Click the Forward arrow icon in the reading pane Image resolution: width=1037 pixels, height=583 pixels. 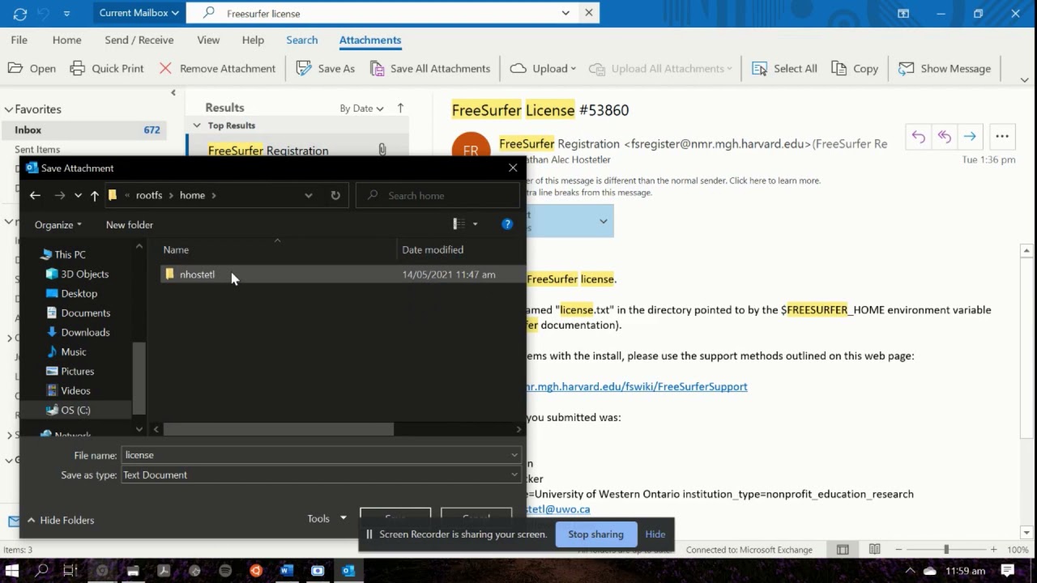tap(970, 137)
